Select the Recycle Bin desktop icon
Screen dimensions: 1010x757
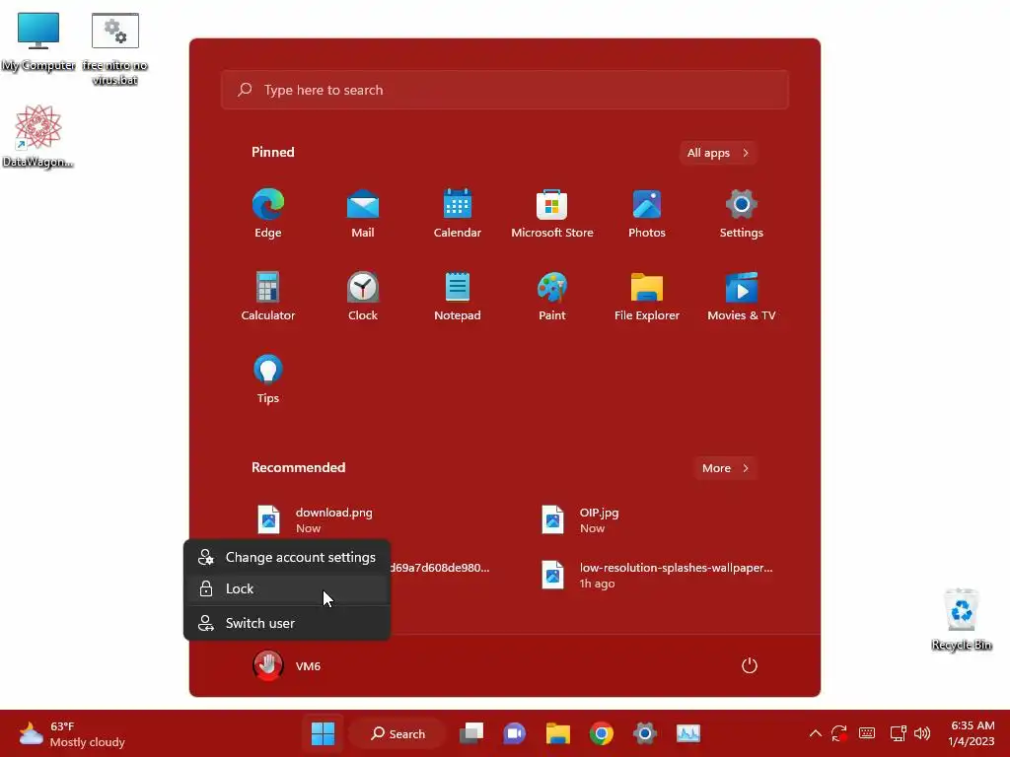pyautogui.click(x=962, y=619)
